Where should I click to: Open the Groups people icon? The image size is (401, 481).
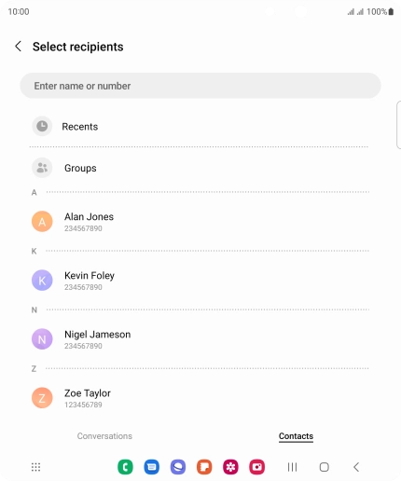42,168
